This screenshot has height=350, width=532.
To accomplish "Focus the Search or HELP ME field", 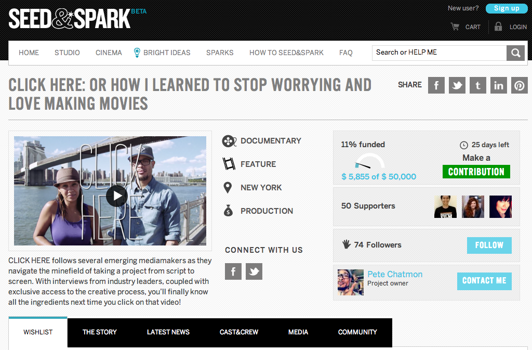I will [440, 53].
